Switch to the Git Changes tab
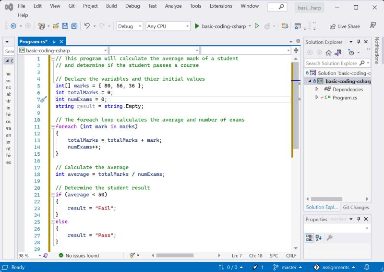 tap(356, 208)
